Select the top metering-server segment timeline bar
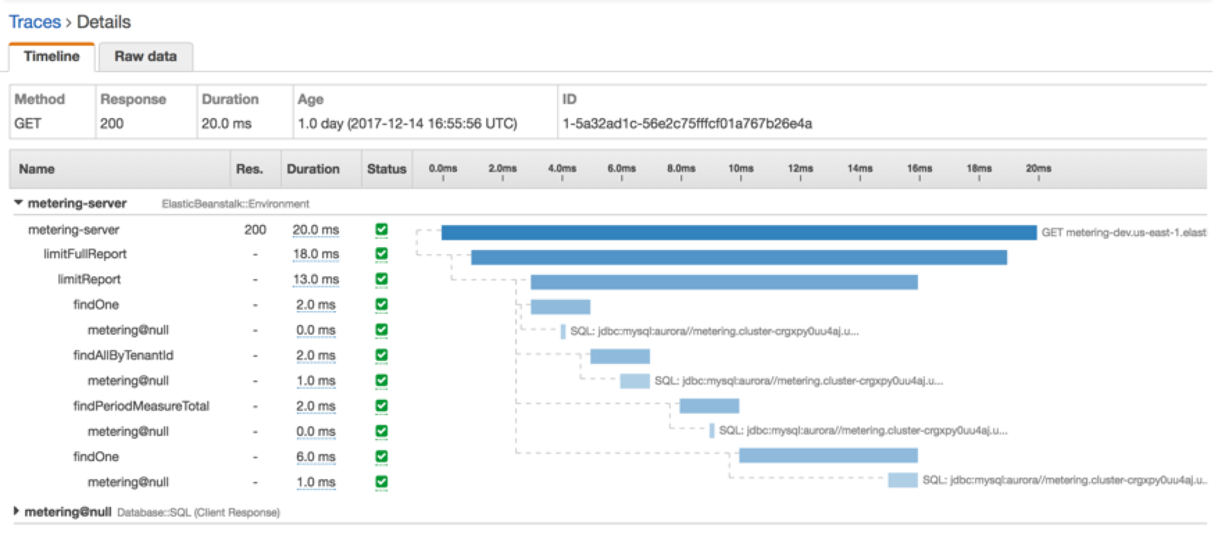1218x536 pixels. click(x=739, y=233)
